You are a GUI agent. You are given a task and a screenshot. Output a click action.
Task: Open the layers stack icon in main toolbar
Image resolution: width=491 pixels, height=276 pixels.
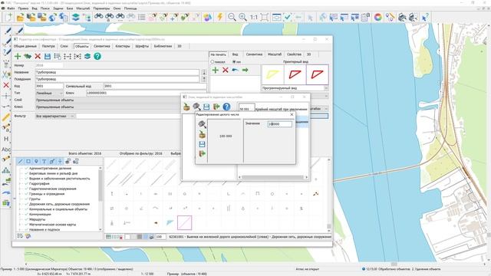pyautogui.click(x=75, y=17)
